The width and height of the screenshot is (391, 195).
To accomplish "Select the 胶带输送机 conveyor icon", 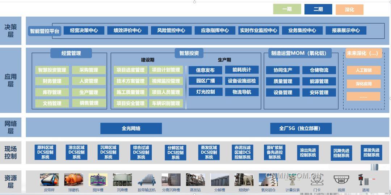I will [x=147, y=180].
